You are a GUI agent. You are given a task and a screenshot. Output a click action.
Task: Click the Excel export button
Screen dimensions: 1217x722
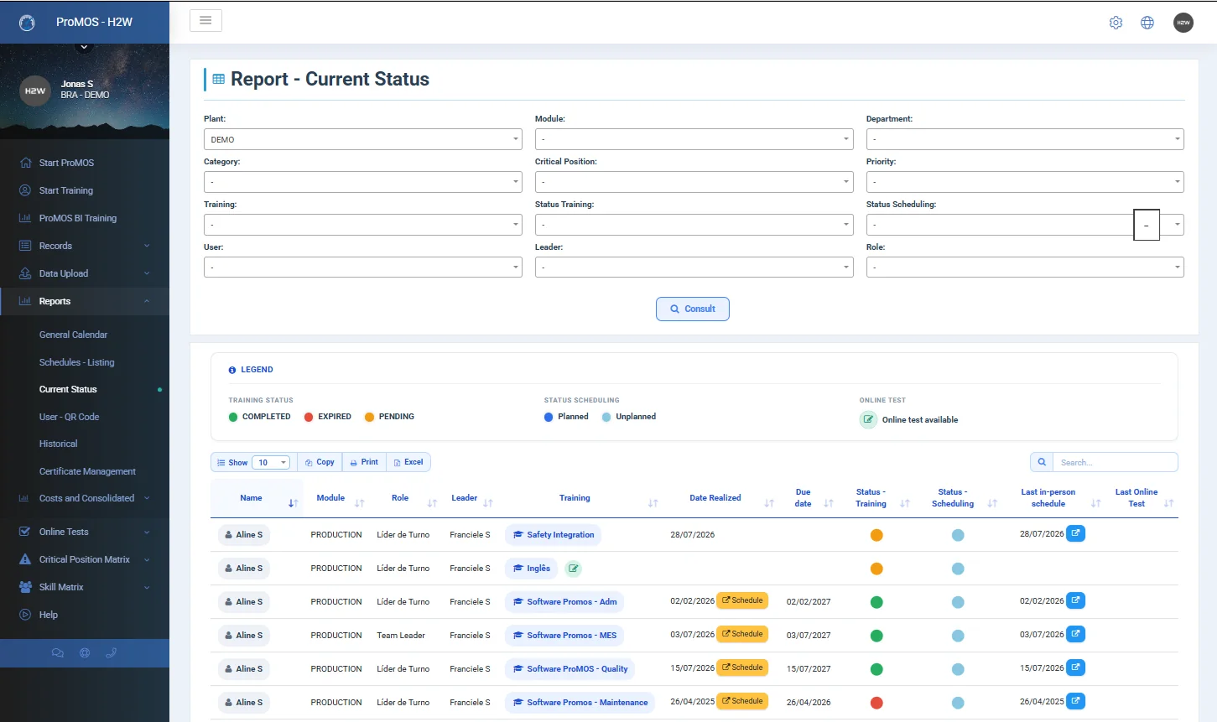pyautogui.click(x=408, y=462)
